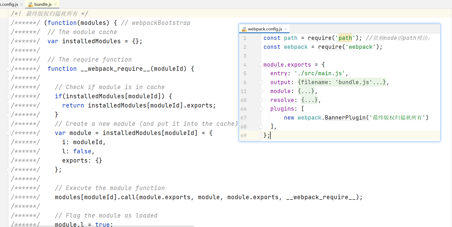452x227 pixels.
Task: Close the bundle.js tab
Action: [x=55, y=4]
